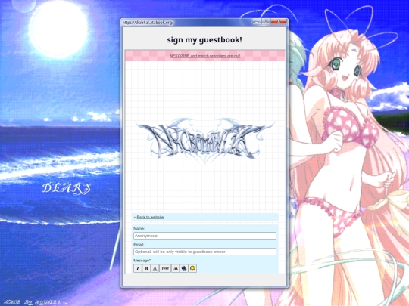Open the text color button
Viewport: 409px width, 306px height.
[155, 268]
